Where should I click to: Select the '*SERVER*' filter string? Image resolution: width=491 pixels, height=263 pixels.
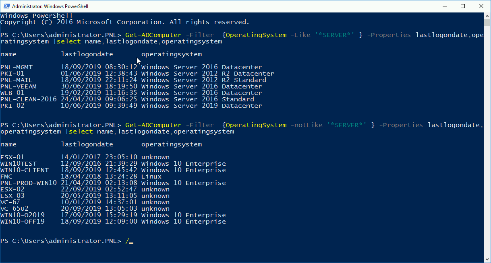click(x=334, y=35)
